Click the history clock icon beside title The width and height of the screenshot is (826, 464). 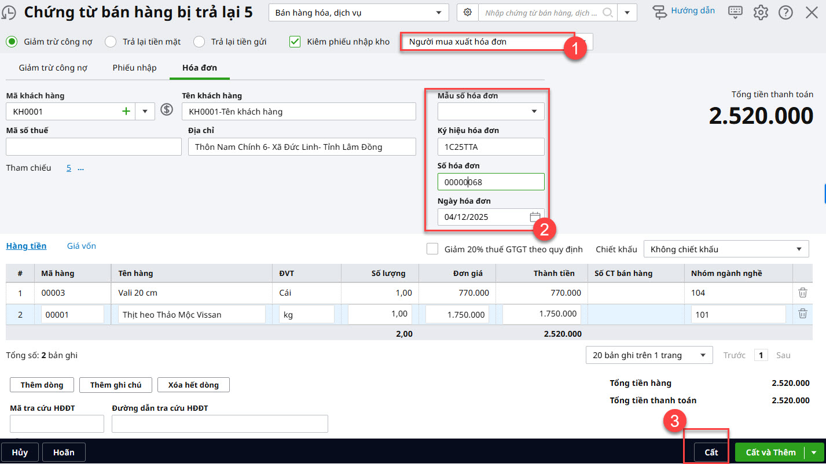pos(10,13)
